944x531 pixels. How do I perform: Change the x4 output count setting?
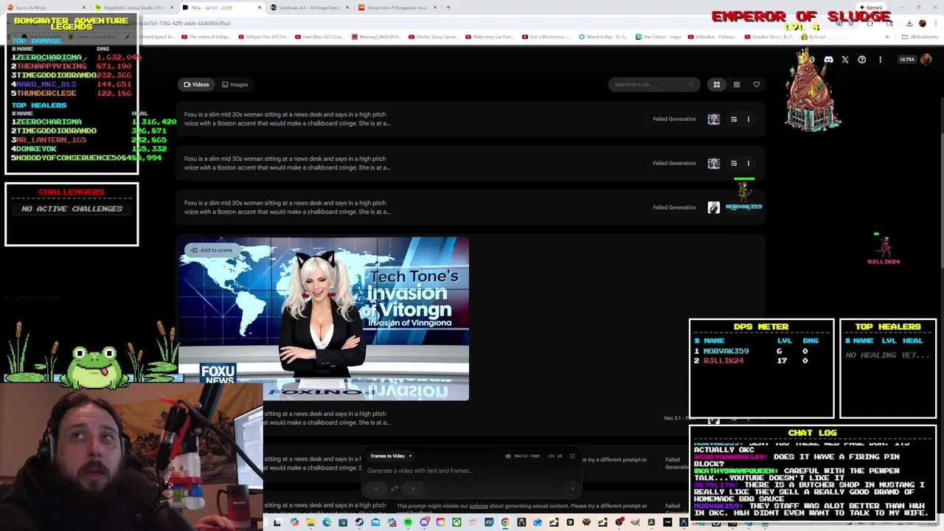click(x=555, y=456)
